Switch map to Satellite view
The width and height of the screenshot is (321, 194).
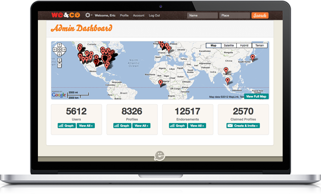point(229,45)
